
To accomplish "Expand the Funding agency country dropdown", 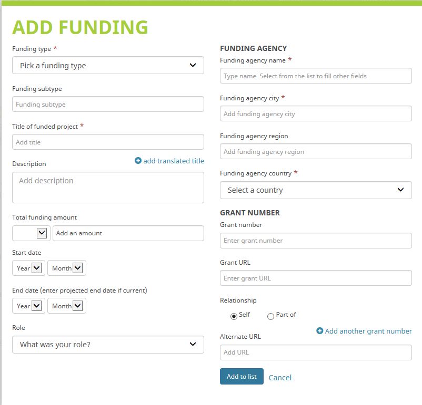I will [316, 190].
